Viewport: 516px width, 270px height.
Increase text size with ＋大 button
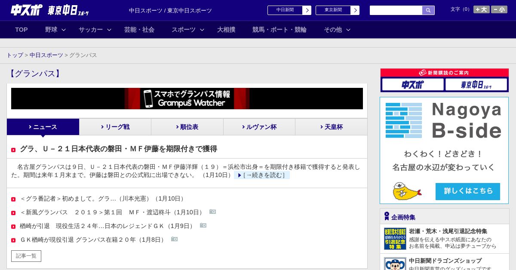[481, 9]
